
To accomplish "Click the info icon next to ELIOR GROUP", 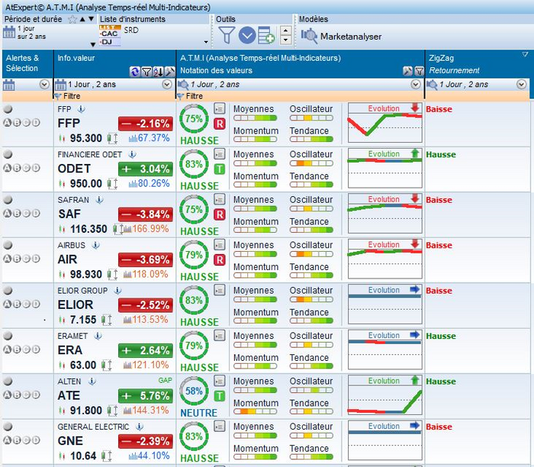I will 117,291.
